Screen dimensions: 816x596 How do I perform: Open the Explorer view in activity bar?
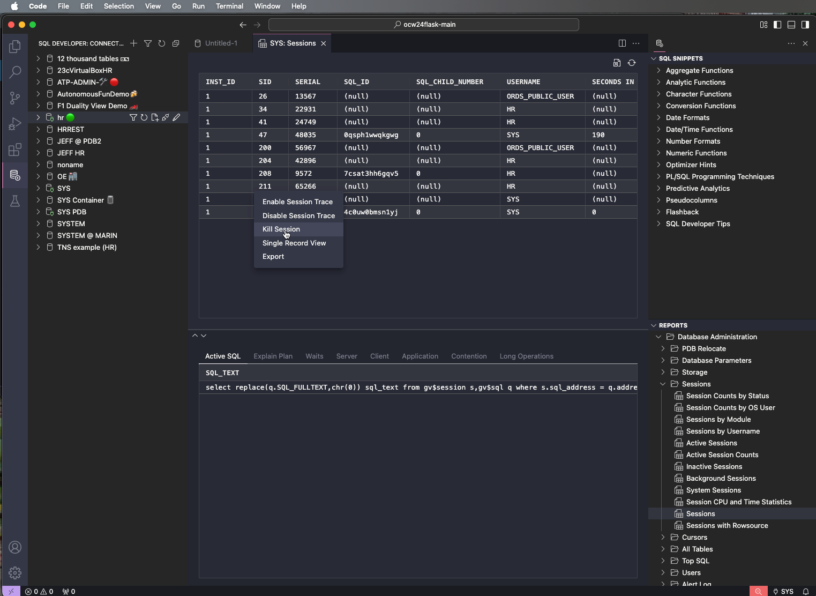pos(15,47)
